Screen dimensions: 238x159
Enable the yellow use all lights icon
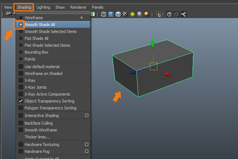(132, 14)
